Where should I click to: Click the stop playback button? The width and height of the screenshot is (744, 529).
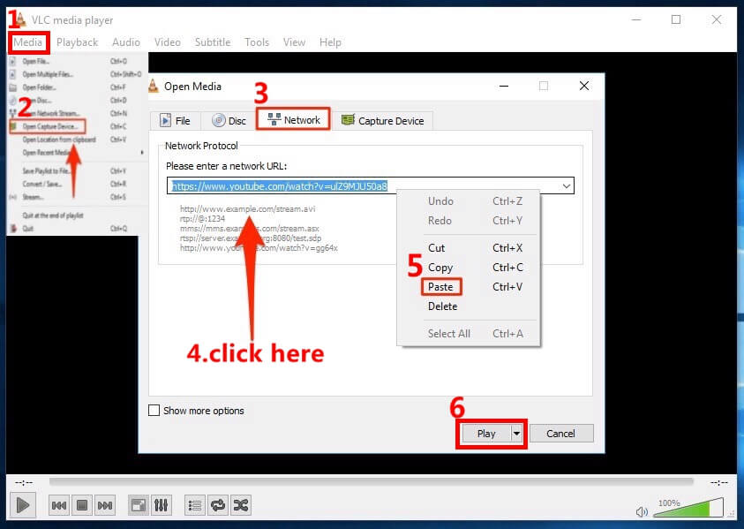click(x=81, y=505)
